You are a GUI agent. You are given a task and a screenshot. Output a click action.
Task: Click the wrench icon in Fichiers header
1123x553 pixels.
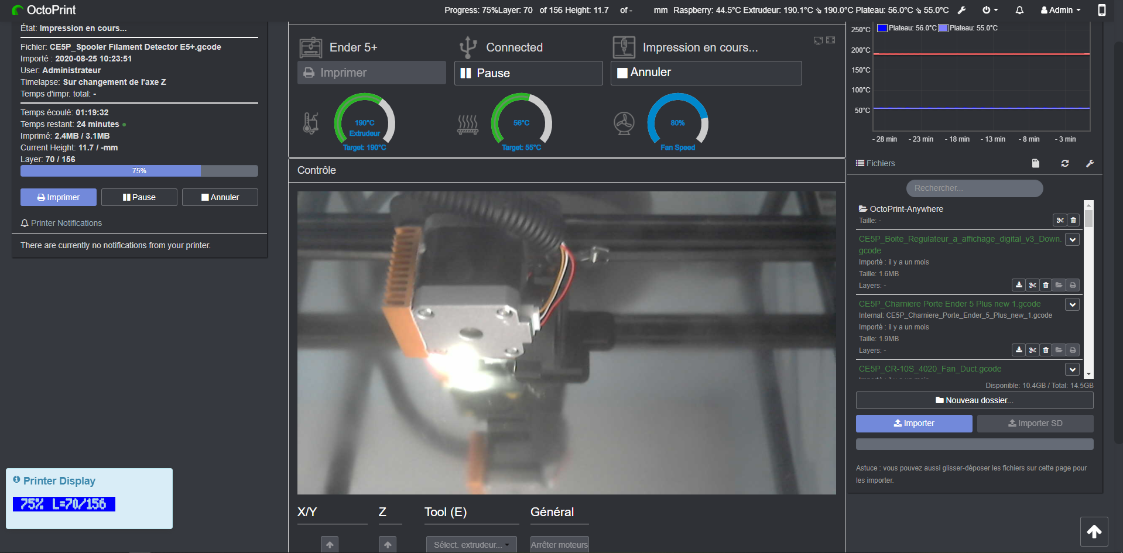tap(1090, 163)
